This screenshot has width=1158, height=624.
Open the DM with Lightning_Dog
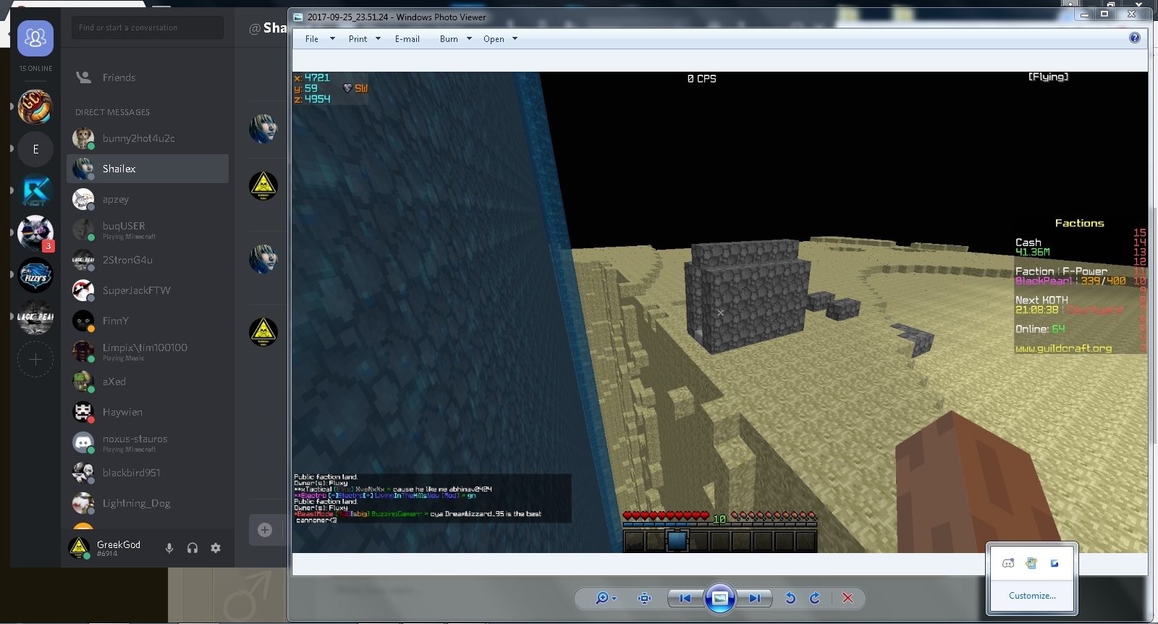[148, 503]
